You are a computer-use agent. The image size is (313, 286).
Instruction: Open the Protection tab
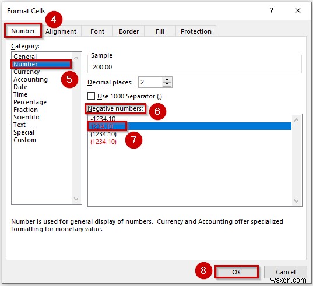(196, 31)
